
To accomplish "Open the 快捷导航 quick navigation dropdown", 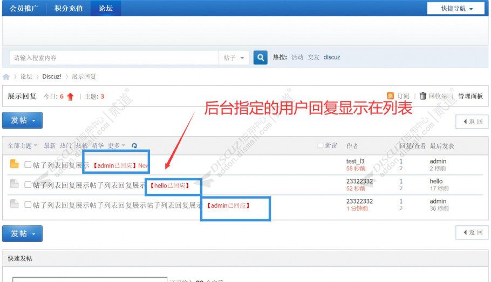I will click(x=455, y=9).
